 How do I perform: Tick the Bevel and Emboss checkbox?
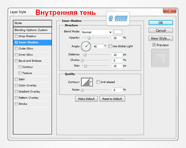coord(16,61)
